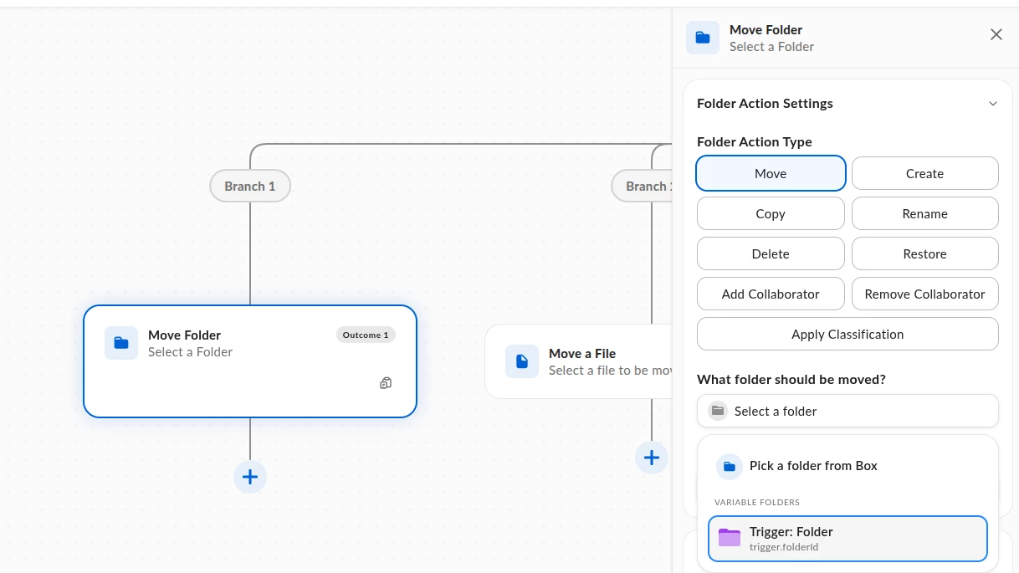Click the folder icon in side panel header
Image resolution: width=1019 pixels, height=573 pixels.
[703, 38]
